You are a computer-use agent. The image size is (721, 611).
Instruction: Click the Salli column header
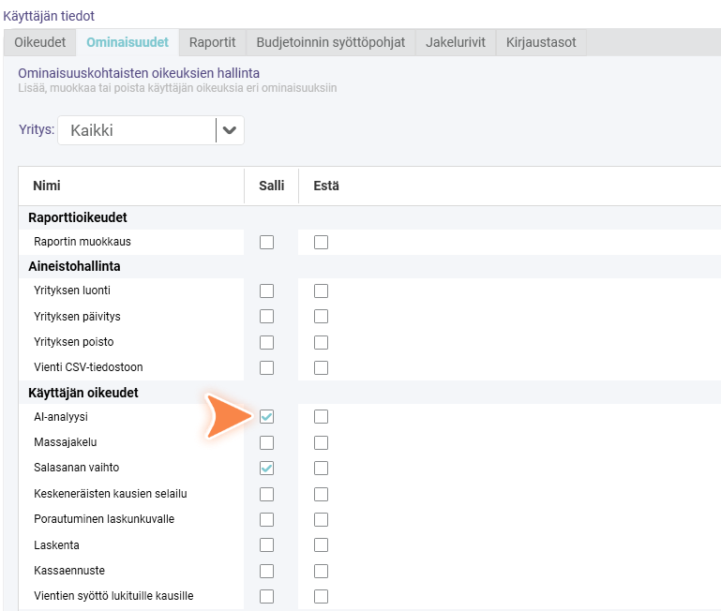click(x=272, y=186)
